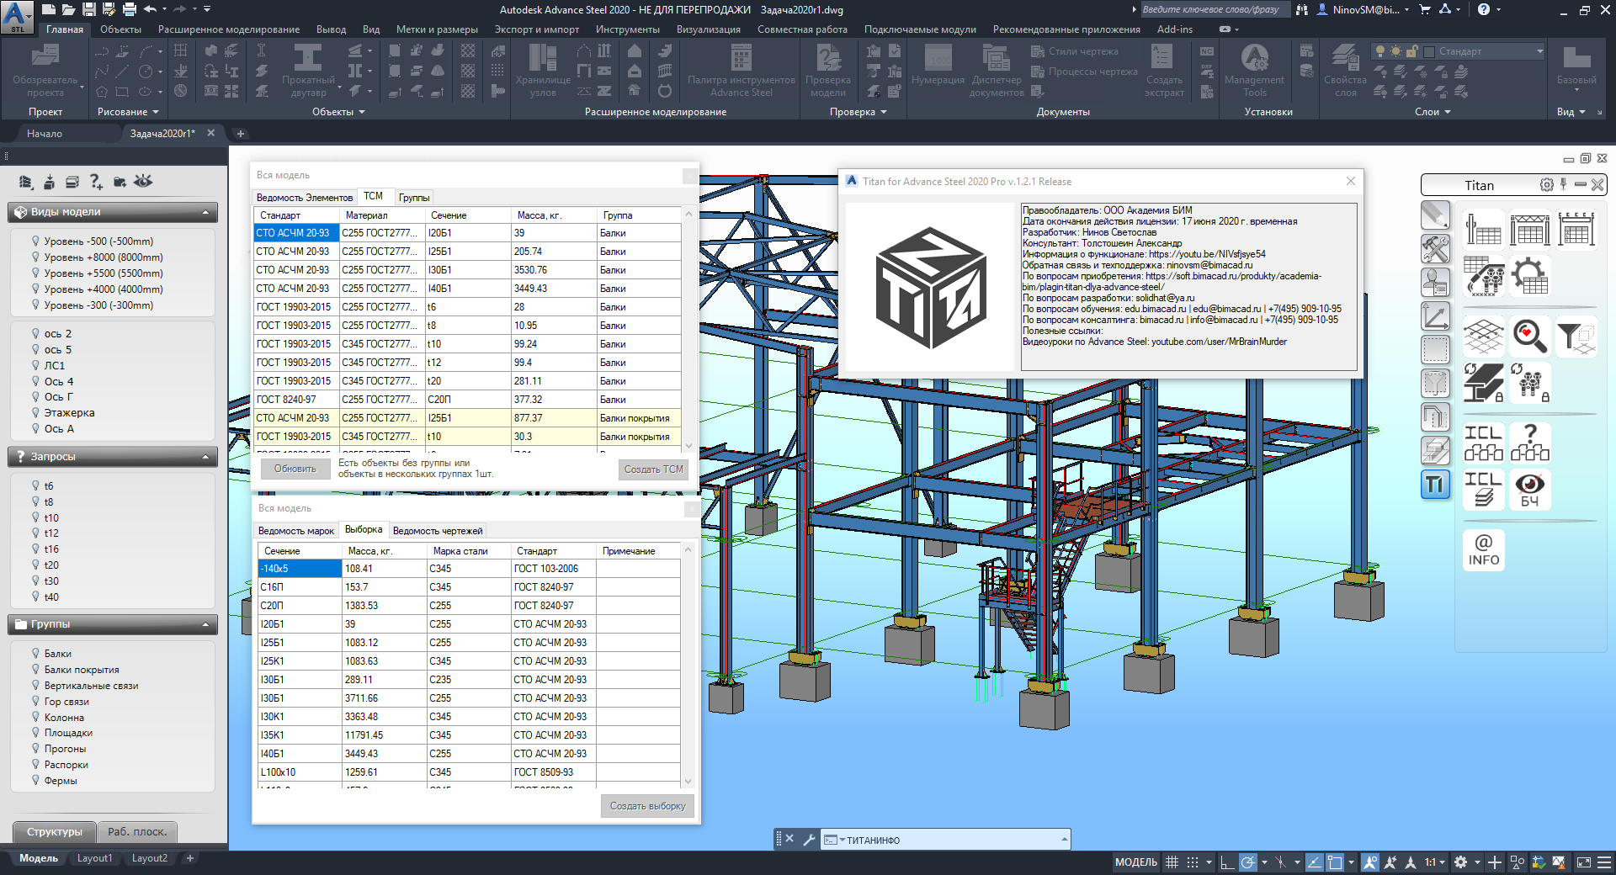This screenshot has width=1616, height=875.
Task: Pin the Titan palette with the pin icon
Action: pos(1563,184)
